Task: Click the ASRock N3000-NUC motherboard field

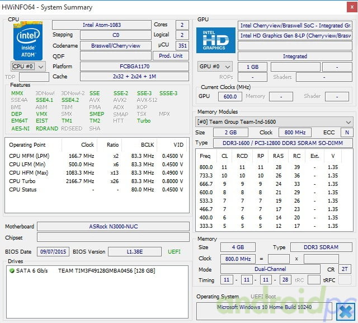Action: pos(113,227)
